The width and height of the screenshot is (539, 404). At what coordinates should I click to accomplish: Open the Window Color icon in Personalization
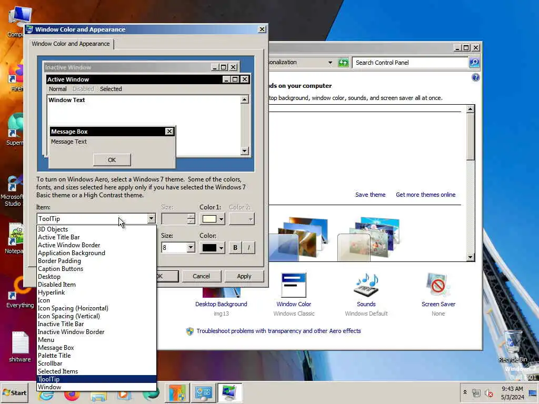[294, 285]
